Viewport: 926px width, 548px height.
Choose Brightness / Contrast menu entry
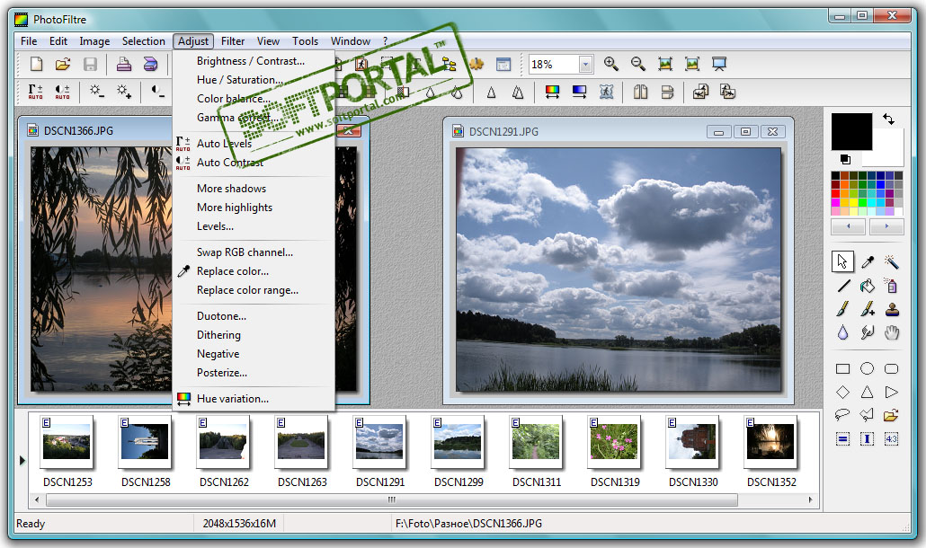(251, 61)
